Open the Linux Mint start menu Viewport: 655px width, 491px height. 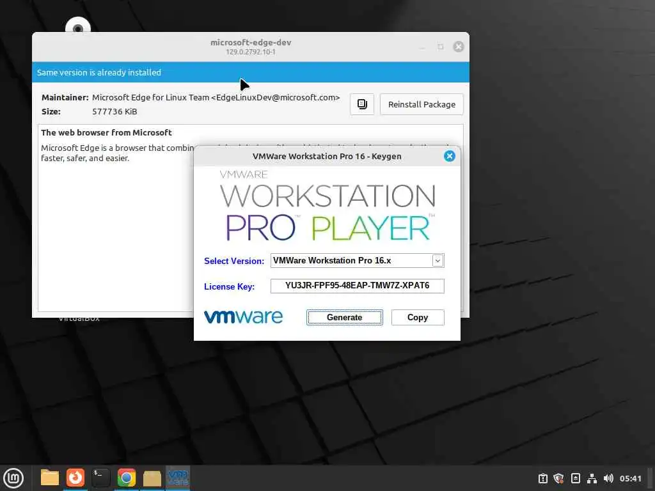click(x=13, y=478)
